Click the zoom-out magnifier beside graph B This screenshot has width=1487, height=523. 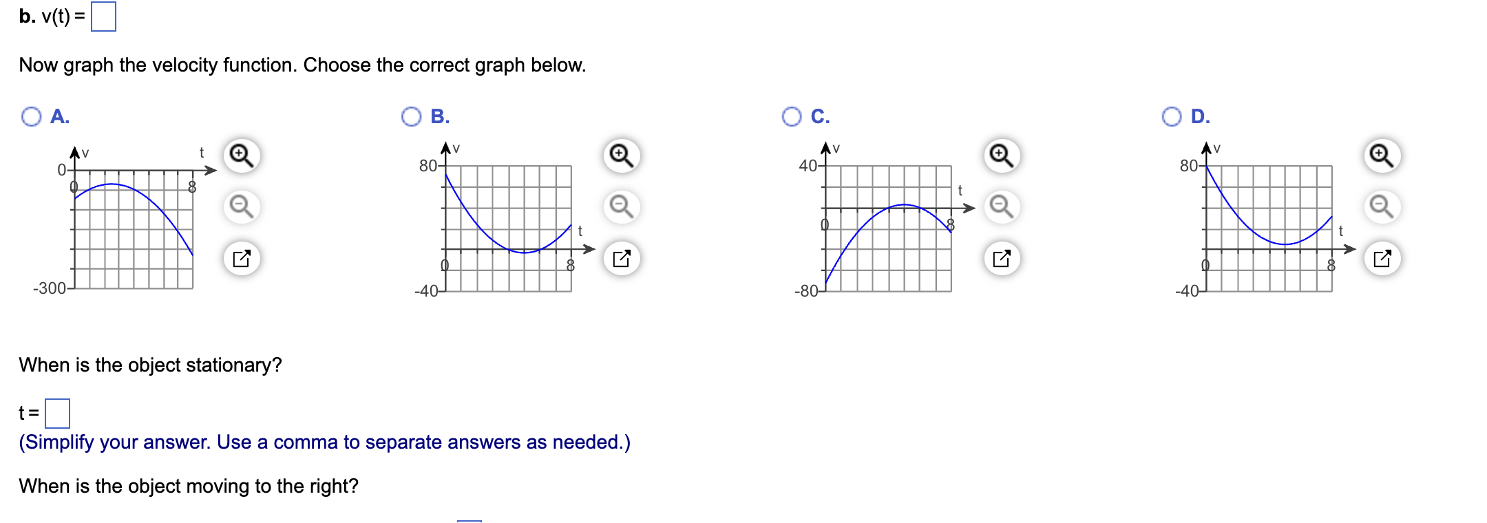point(622,205)
